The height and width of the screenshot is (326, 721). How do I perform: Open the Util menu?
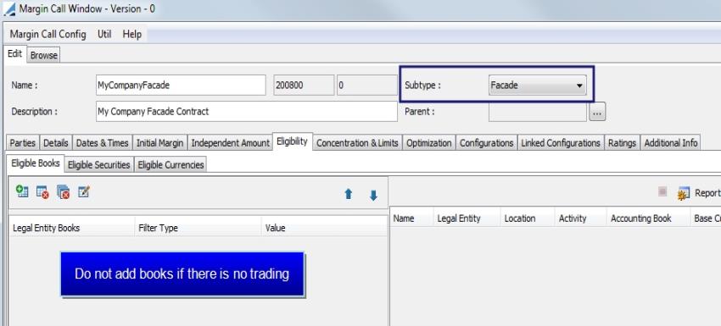click(104, 35)
